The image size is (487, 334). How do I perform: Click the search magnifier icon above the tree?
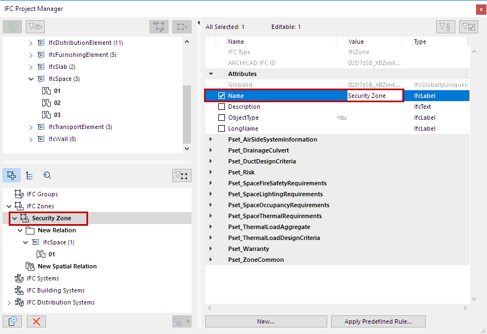pos(47,175)
